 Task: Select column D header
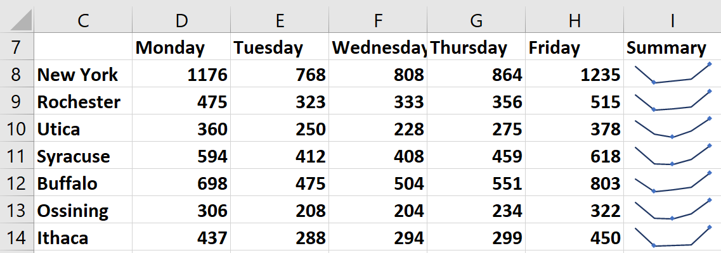[x=181, y=20]
